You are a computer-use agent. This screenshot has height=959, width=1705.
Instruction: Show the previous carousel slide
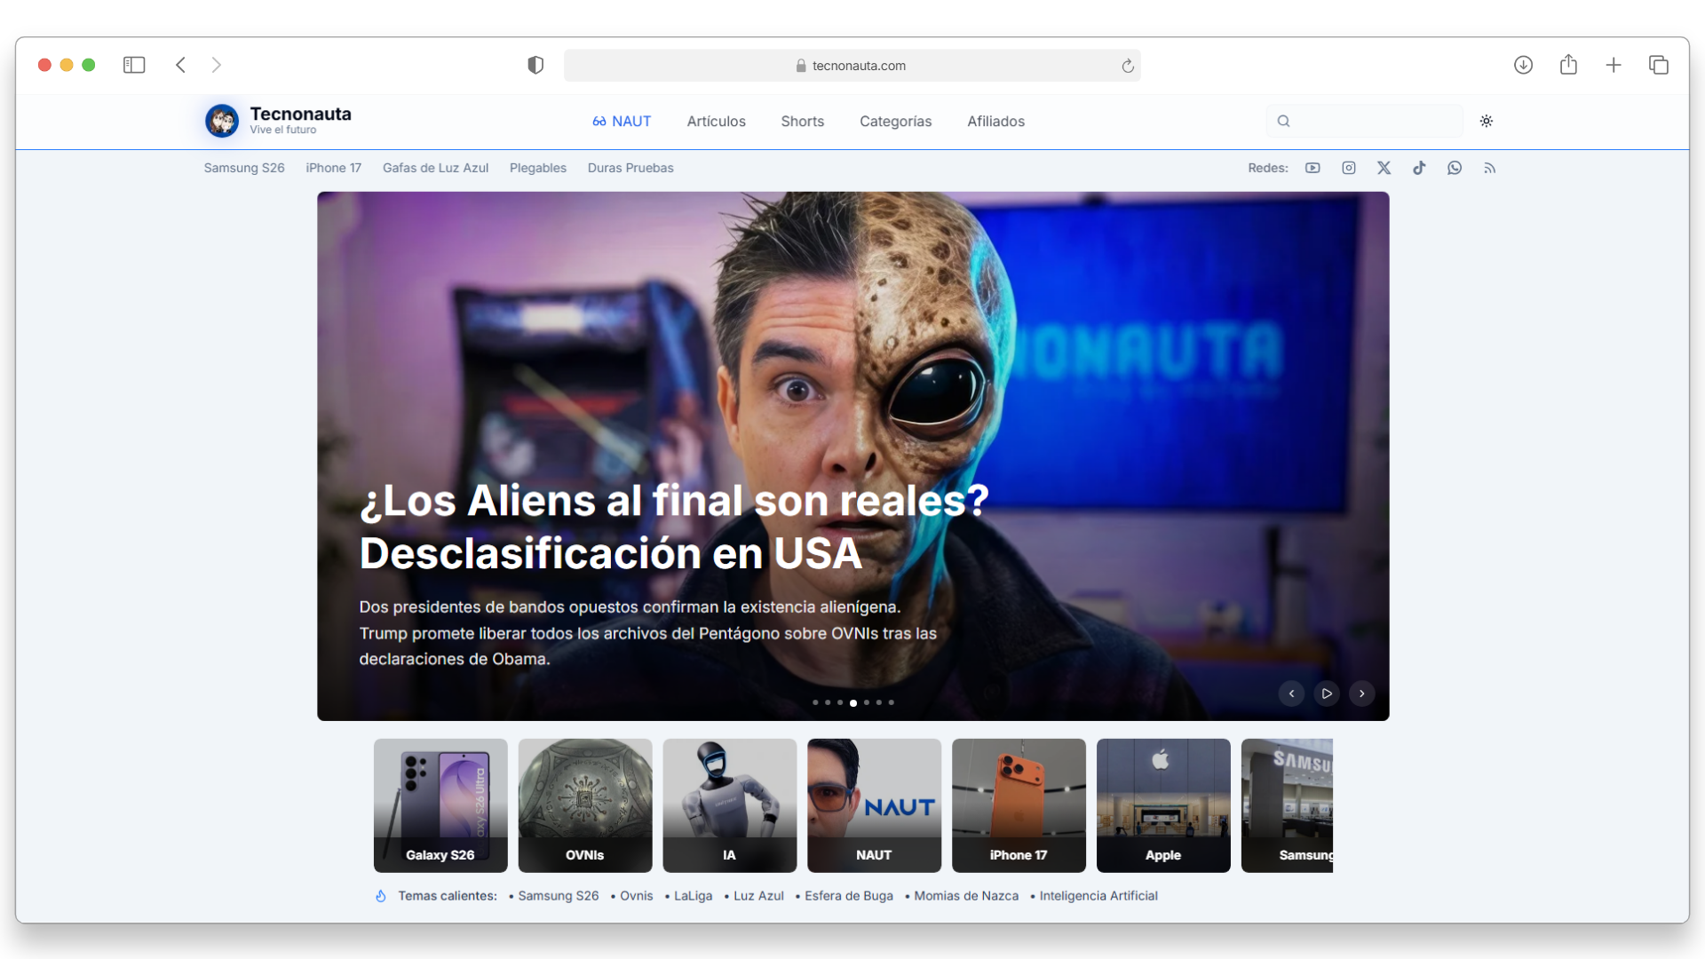point(1291,693)
